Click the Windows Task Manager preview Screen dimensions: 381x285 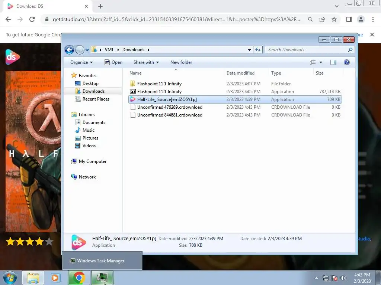coord(102,261)
